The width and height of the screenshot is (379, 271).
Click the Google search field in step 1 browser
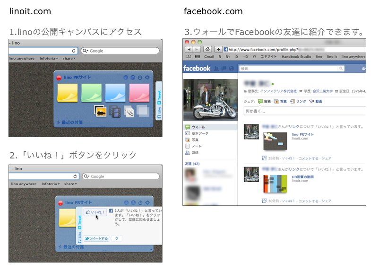(120, 51)
